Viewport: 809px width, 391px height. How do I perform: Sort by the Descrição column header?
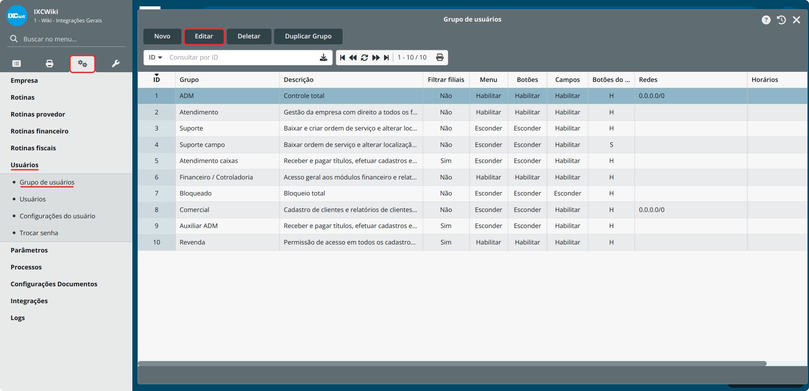(x=351, y=80)
